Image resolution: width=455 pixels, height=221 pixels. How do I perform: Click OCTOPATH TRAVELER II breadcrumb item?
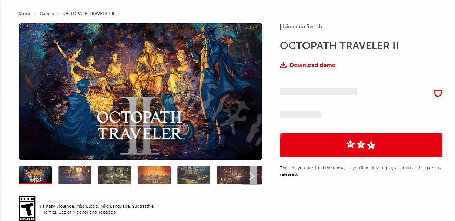click(89, 14)
